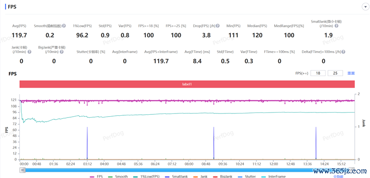Click the FTime>=100ms [%] label
The width and height of the screenshot is (370, 178).
pyautogui.click(x=279, y=52)
